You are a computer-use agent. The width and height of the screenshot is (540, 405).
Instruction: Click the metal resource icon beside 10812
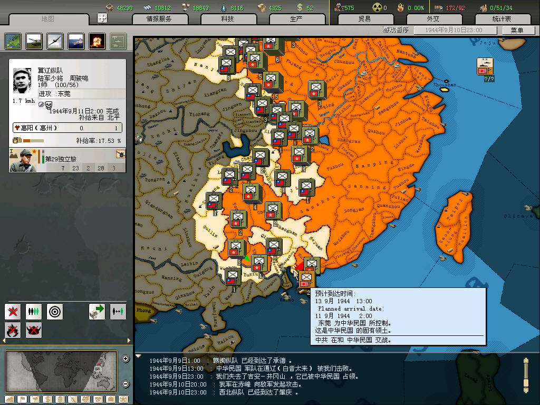coord(148,7)
